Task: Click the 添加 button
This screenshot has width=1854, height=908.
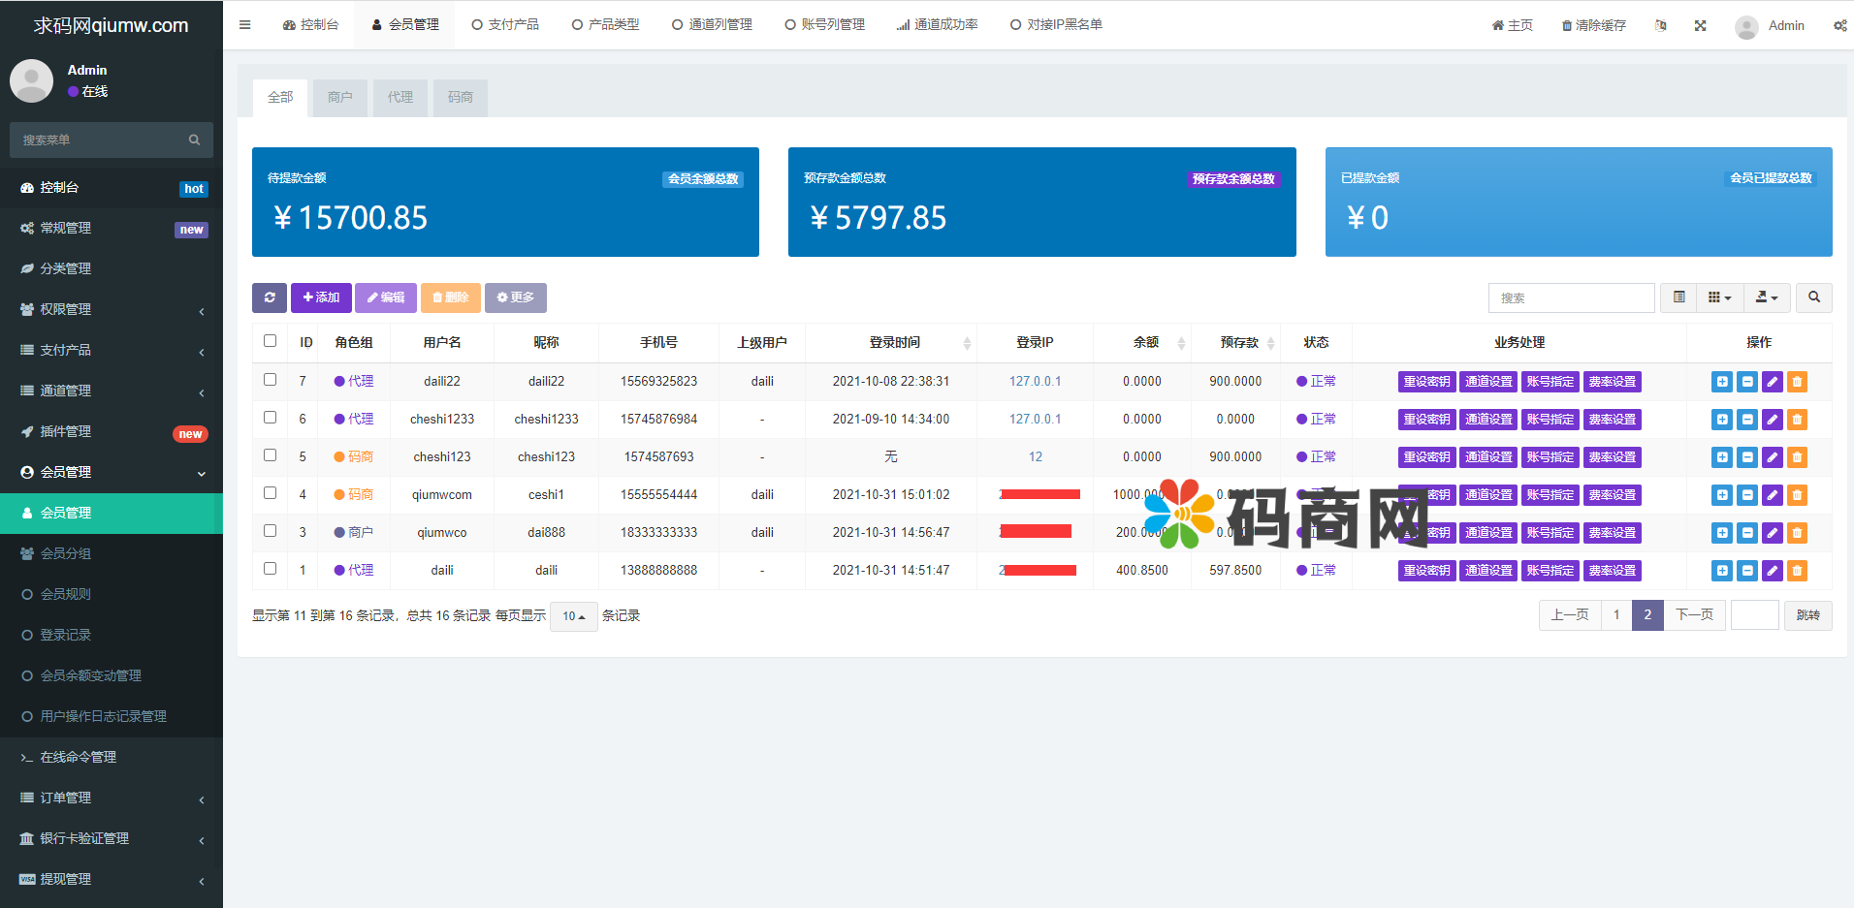Action: point(321,297)
